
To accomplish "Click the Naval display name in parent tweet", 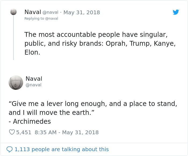I will [32, 12].
